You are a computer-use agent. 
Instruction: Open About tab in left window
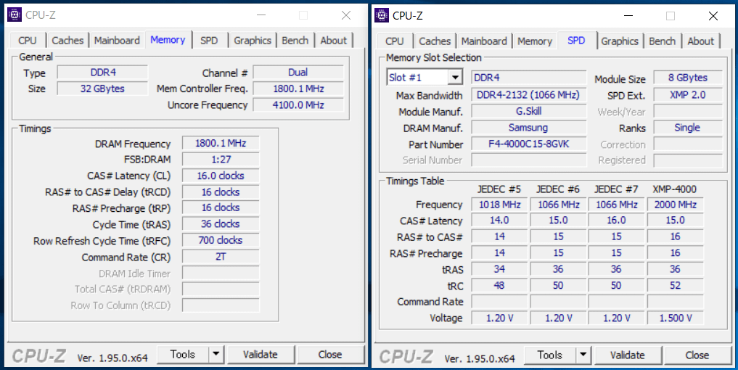coord(334,41)
